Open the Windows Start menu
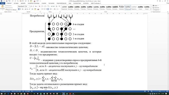169x95 pixels. [2, 94]
